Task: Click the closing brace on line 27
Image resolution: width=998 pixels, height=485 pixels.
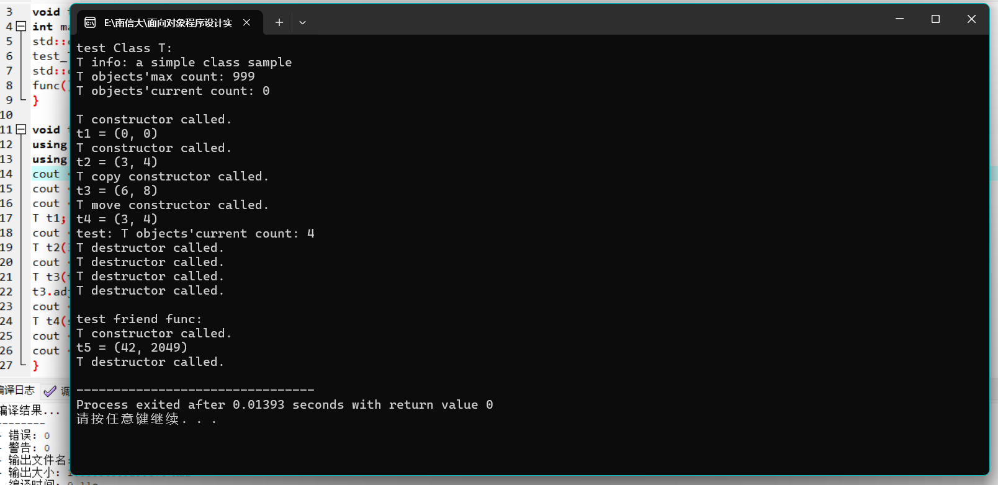Action: [35, 366]
